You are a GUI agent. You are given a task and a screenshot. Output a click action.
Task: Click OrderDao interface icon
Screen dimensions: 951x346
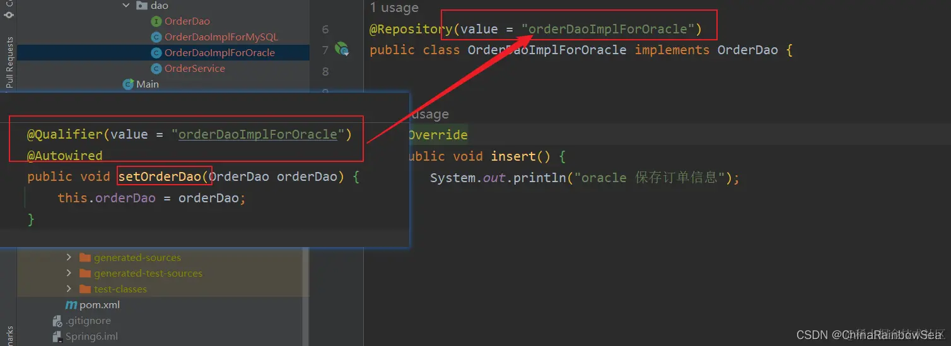click(156, 21)
